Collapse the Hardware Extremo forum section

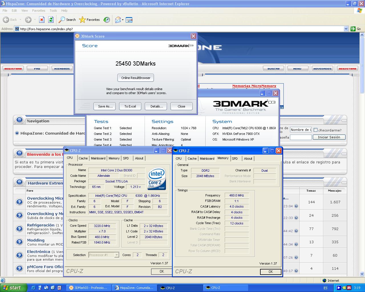pos(19,182)
